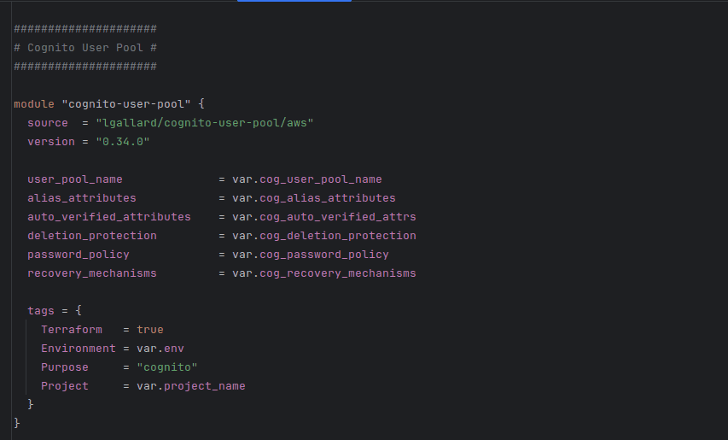Click the true value of the Terraform tag
This screenshot has height=440, width=728.
tap(149, 330)
